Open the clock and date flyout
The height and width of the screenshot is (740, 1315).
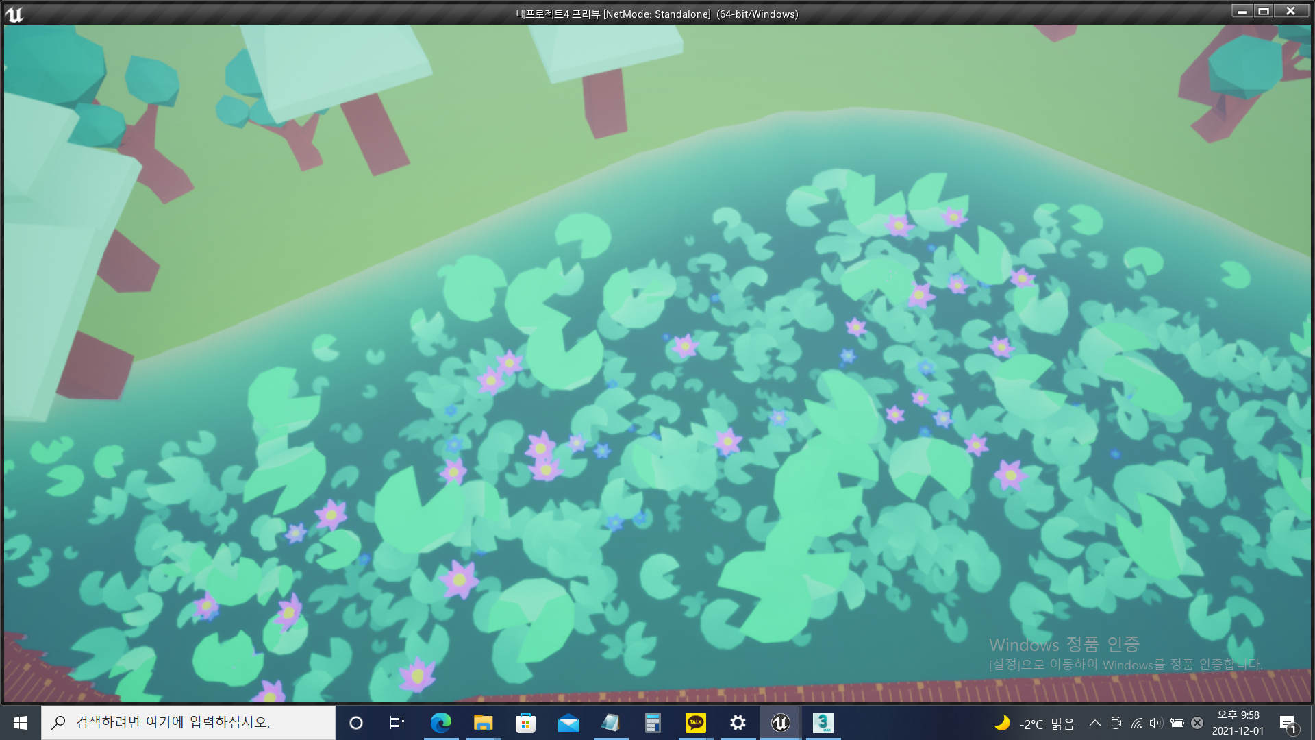[x=1238, y=723]
